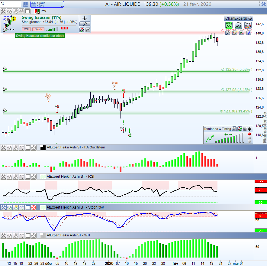Open the ChartExpert info icon
Viewport: 267px width, 266px height.
249,33
